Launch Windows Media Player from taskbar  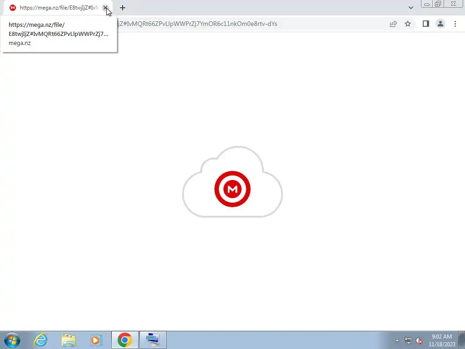click(96, 340)
